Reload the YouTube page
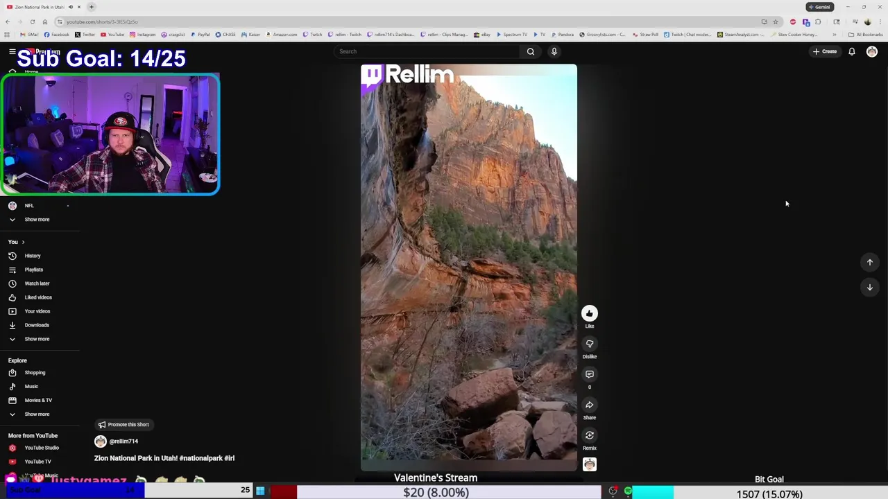This screenshot has height=499, width=888. click(32, 21)
